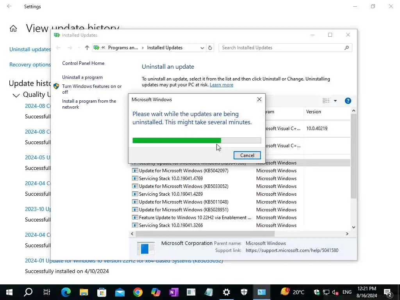Screen dimensions: 400x300
Task: Click Control Panel Home link
Action: click(83, 63)
